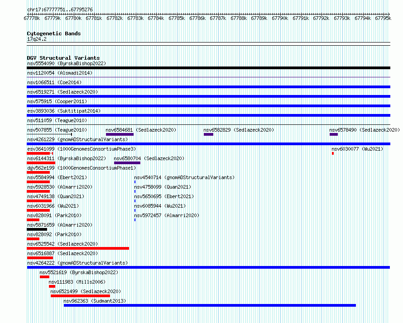
Task: Open nsv6031966 (Wu2021) variant
Action: coord(53,206)
